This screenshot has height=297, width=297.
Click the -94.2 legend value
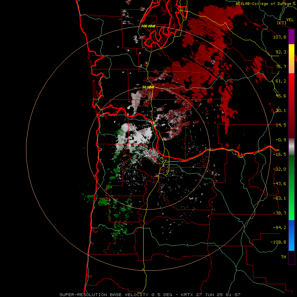[280, 228]
